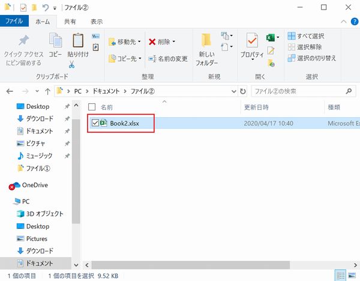Image resolution: width=360 pixels, height=281 pixels.
Task: Click the Refresh address bar icon
Action: (242, 91)
